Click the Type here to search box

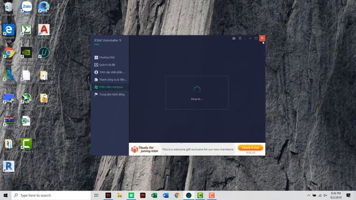coord(51,195)
